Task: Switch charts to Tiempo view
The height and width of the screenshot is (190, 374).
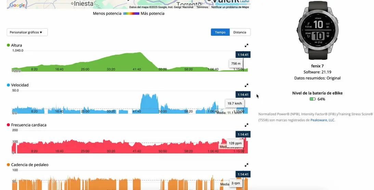Action: click(220, 32)
